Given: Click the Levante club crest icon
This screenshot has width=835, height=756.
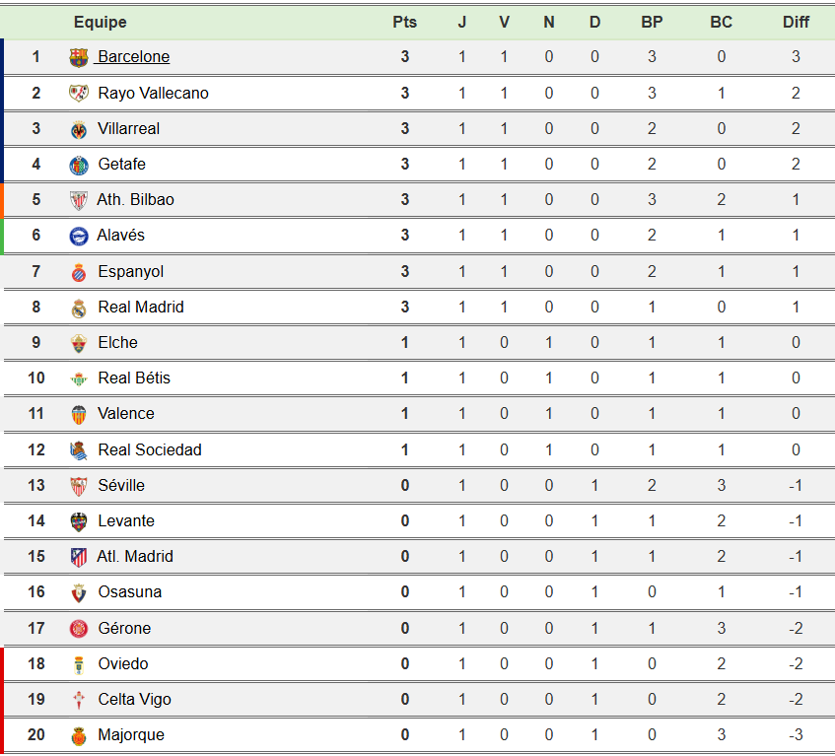Looking at the screenshot, I should coord(79,521).
